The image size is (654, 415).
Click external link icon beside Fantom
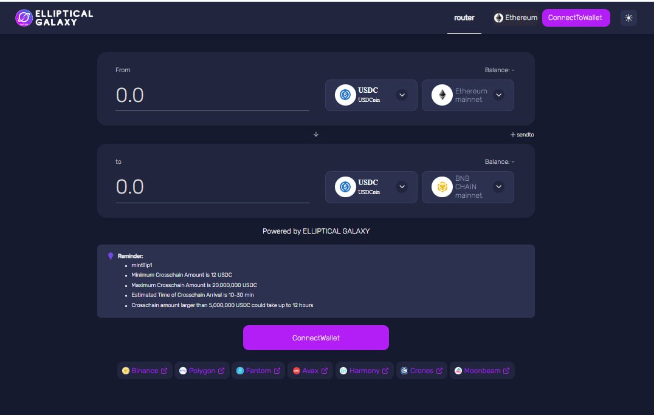click(x=277, y=371)
